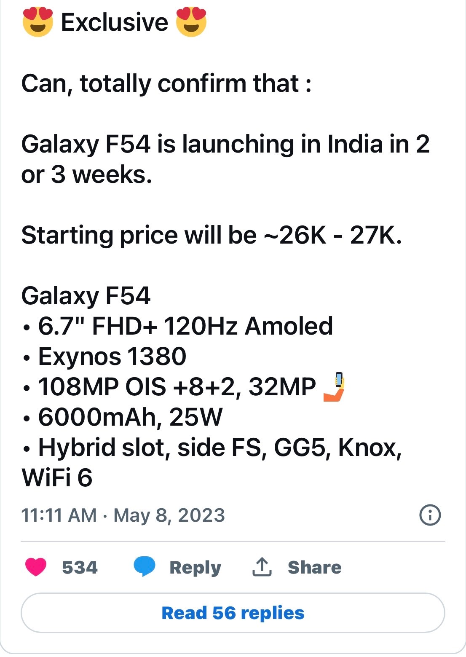Click the Share label
Viewport: 466px width, 657px height.
pyautogui.click(x=314, y=567)
